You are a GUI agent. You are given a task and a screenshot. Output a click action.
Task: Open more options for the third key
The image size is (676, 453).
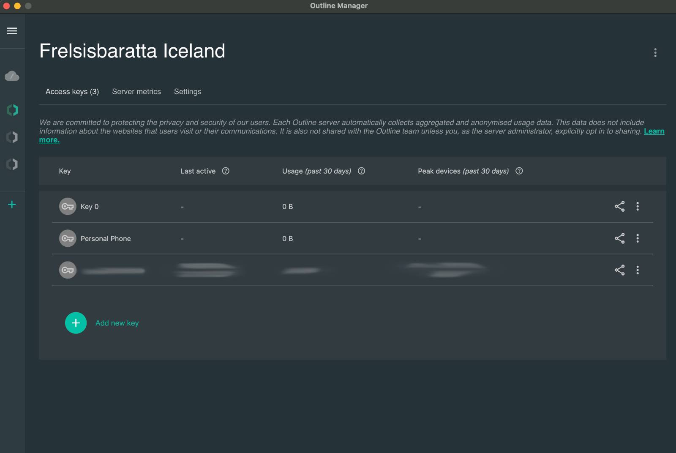pos(638,270)
